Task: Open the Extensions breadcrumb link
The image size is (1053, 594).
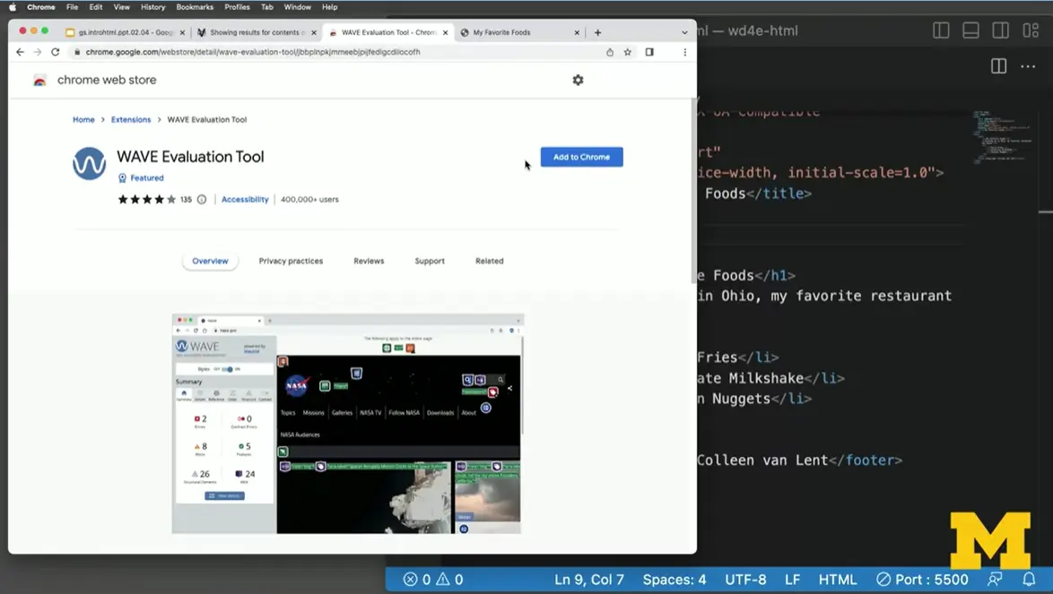Action: click(x=131, y=119)
